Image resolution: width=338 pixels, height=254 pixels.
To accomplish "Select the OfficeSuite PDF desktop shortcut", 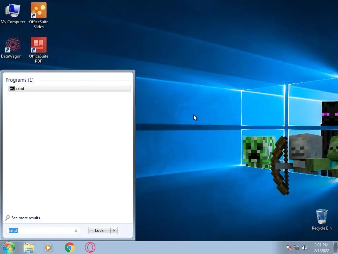I will click(x=39, y=50).
